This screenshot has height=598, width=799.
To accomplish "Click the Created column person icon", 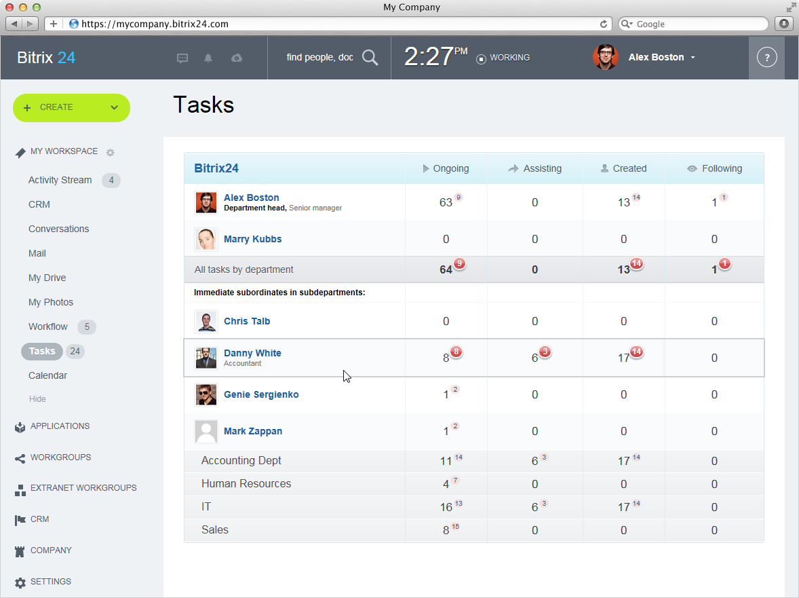I will [604, 168].
